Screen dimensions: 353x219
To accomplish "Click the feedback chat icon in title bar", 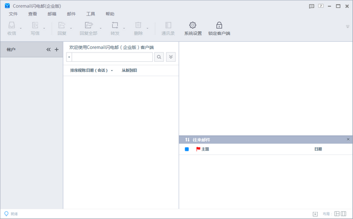I will point(312,6).
